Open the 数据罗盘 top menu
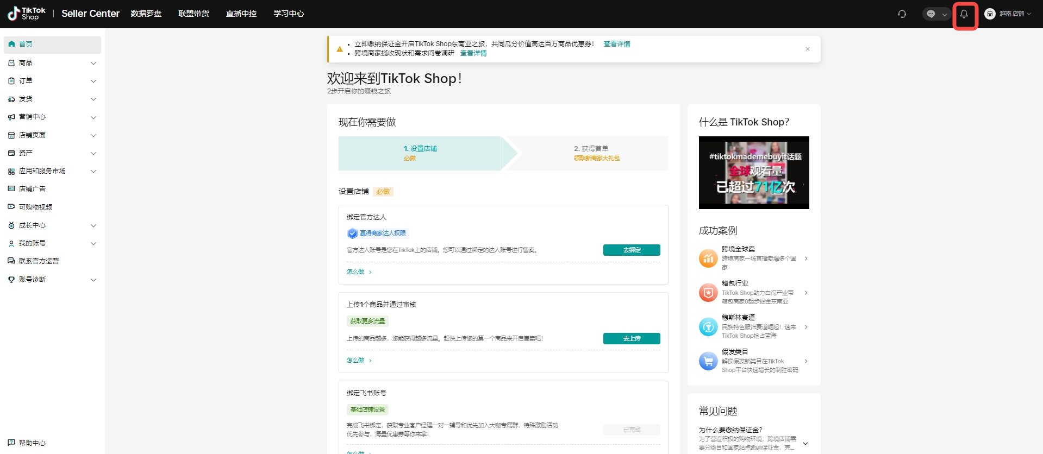This screenshot has width=1043, height=454. [146, 14]
